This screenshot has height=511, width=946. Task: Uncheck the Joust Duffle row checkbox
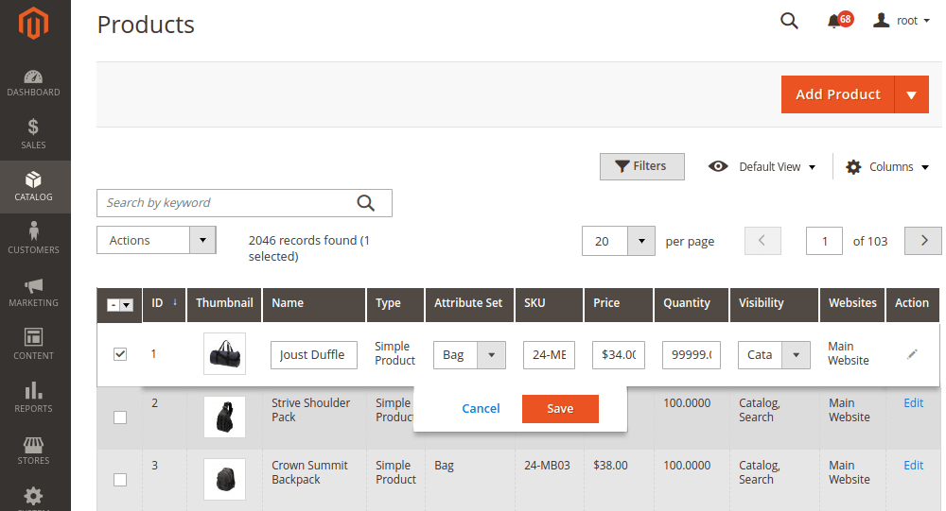120,354
